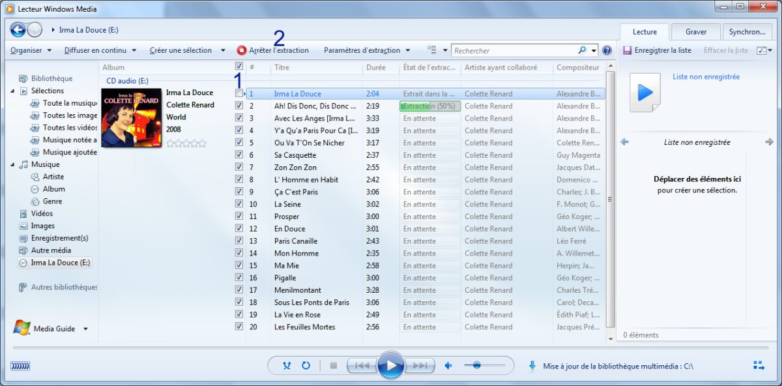Switch to the Graver tab
782x386 pixels.
point(696,31)
